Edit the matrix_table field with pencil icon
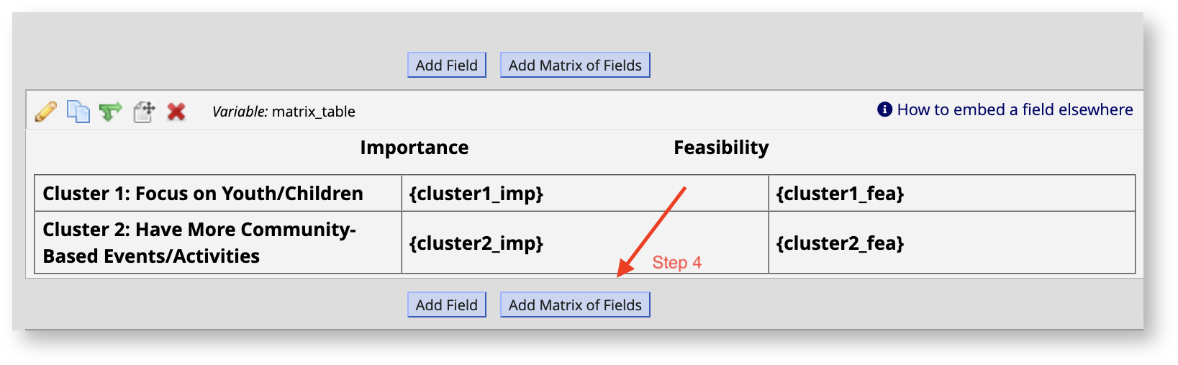Screen dimensions: 1178x365 (x=46, y=112)
